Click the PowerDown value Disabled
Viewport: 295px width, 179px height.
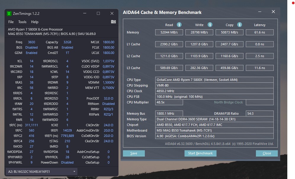click(67, 162)
